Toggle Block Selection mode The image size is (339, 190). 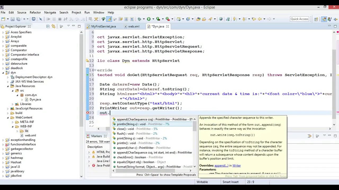pos(126,19)
